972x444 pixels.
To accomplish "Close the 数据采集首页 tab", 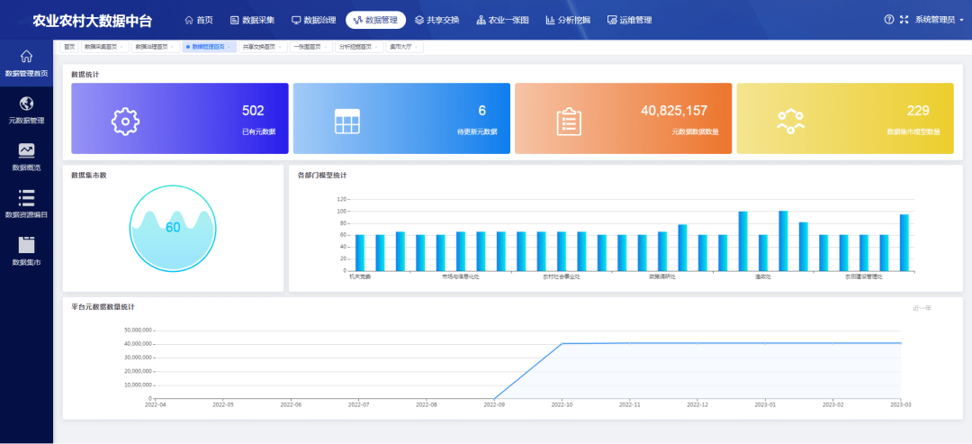I will click(121, 47).
